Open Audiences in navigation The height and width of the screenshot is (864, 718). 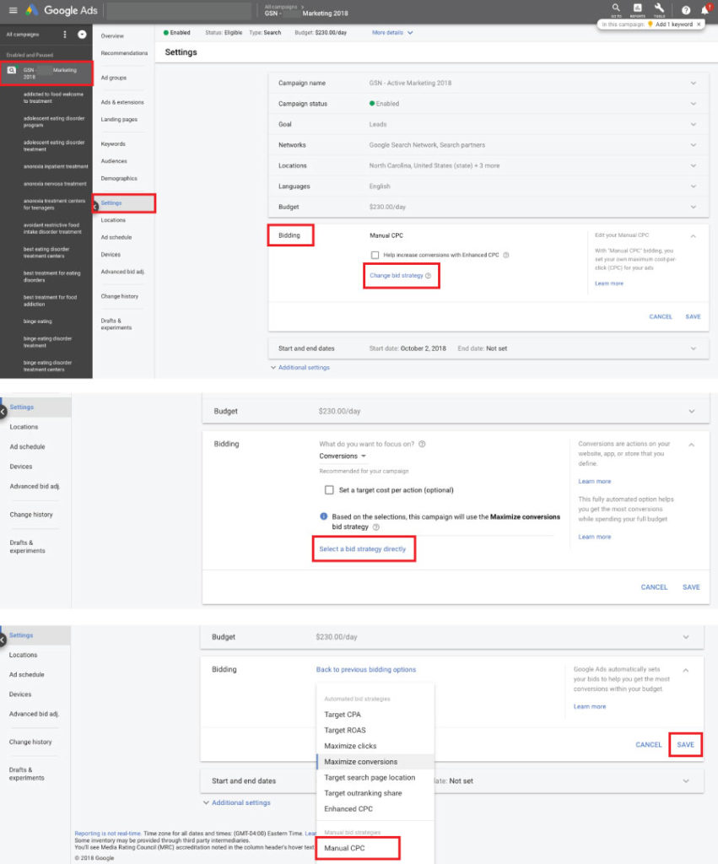pos(114,161)
